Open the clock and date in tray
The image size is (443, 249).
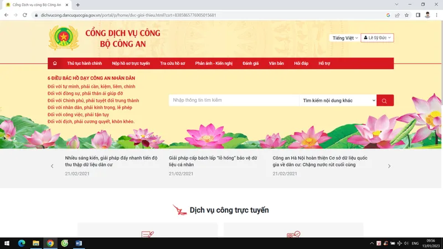[431, 243]
